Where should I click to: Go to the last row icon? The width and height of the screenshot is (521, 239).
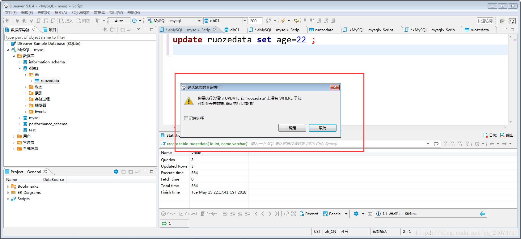click(x=277, y=214)
